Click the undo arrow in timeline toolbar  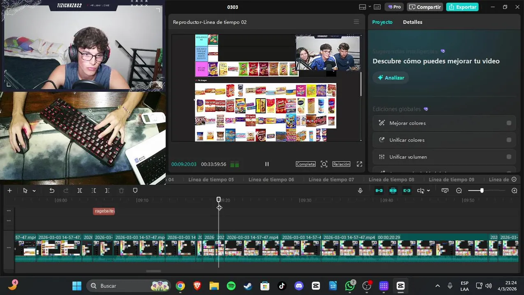point(52,191)
